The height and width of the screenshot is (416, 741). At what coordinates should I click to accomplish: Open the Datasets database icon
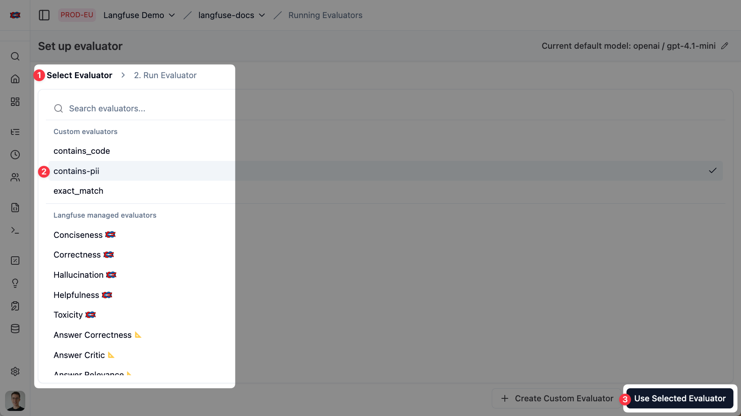(15, 329)
